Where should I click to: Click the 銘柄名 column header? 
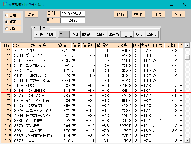point(39,45)
